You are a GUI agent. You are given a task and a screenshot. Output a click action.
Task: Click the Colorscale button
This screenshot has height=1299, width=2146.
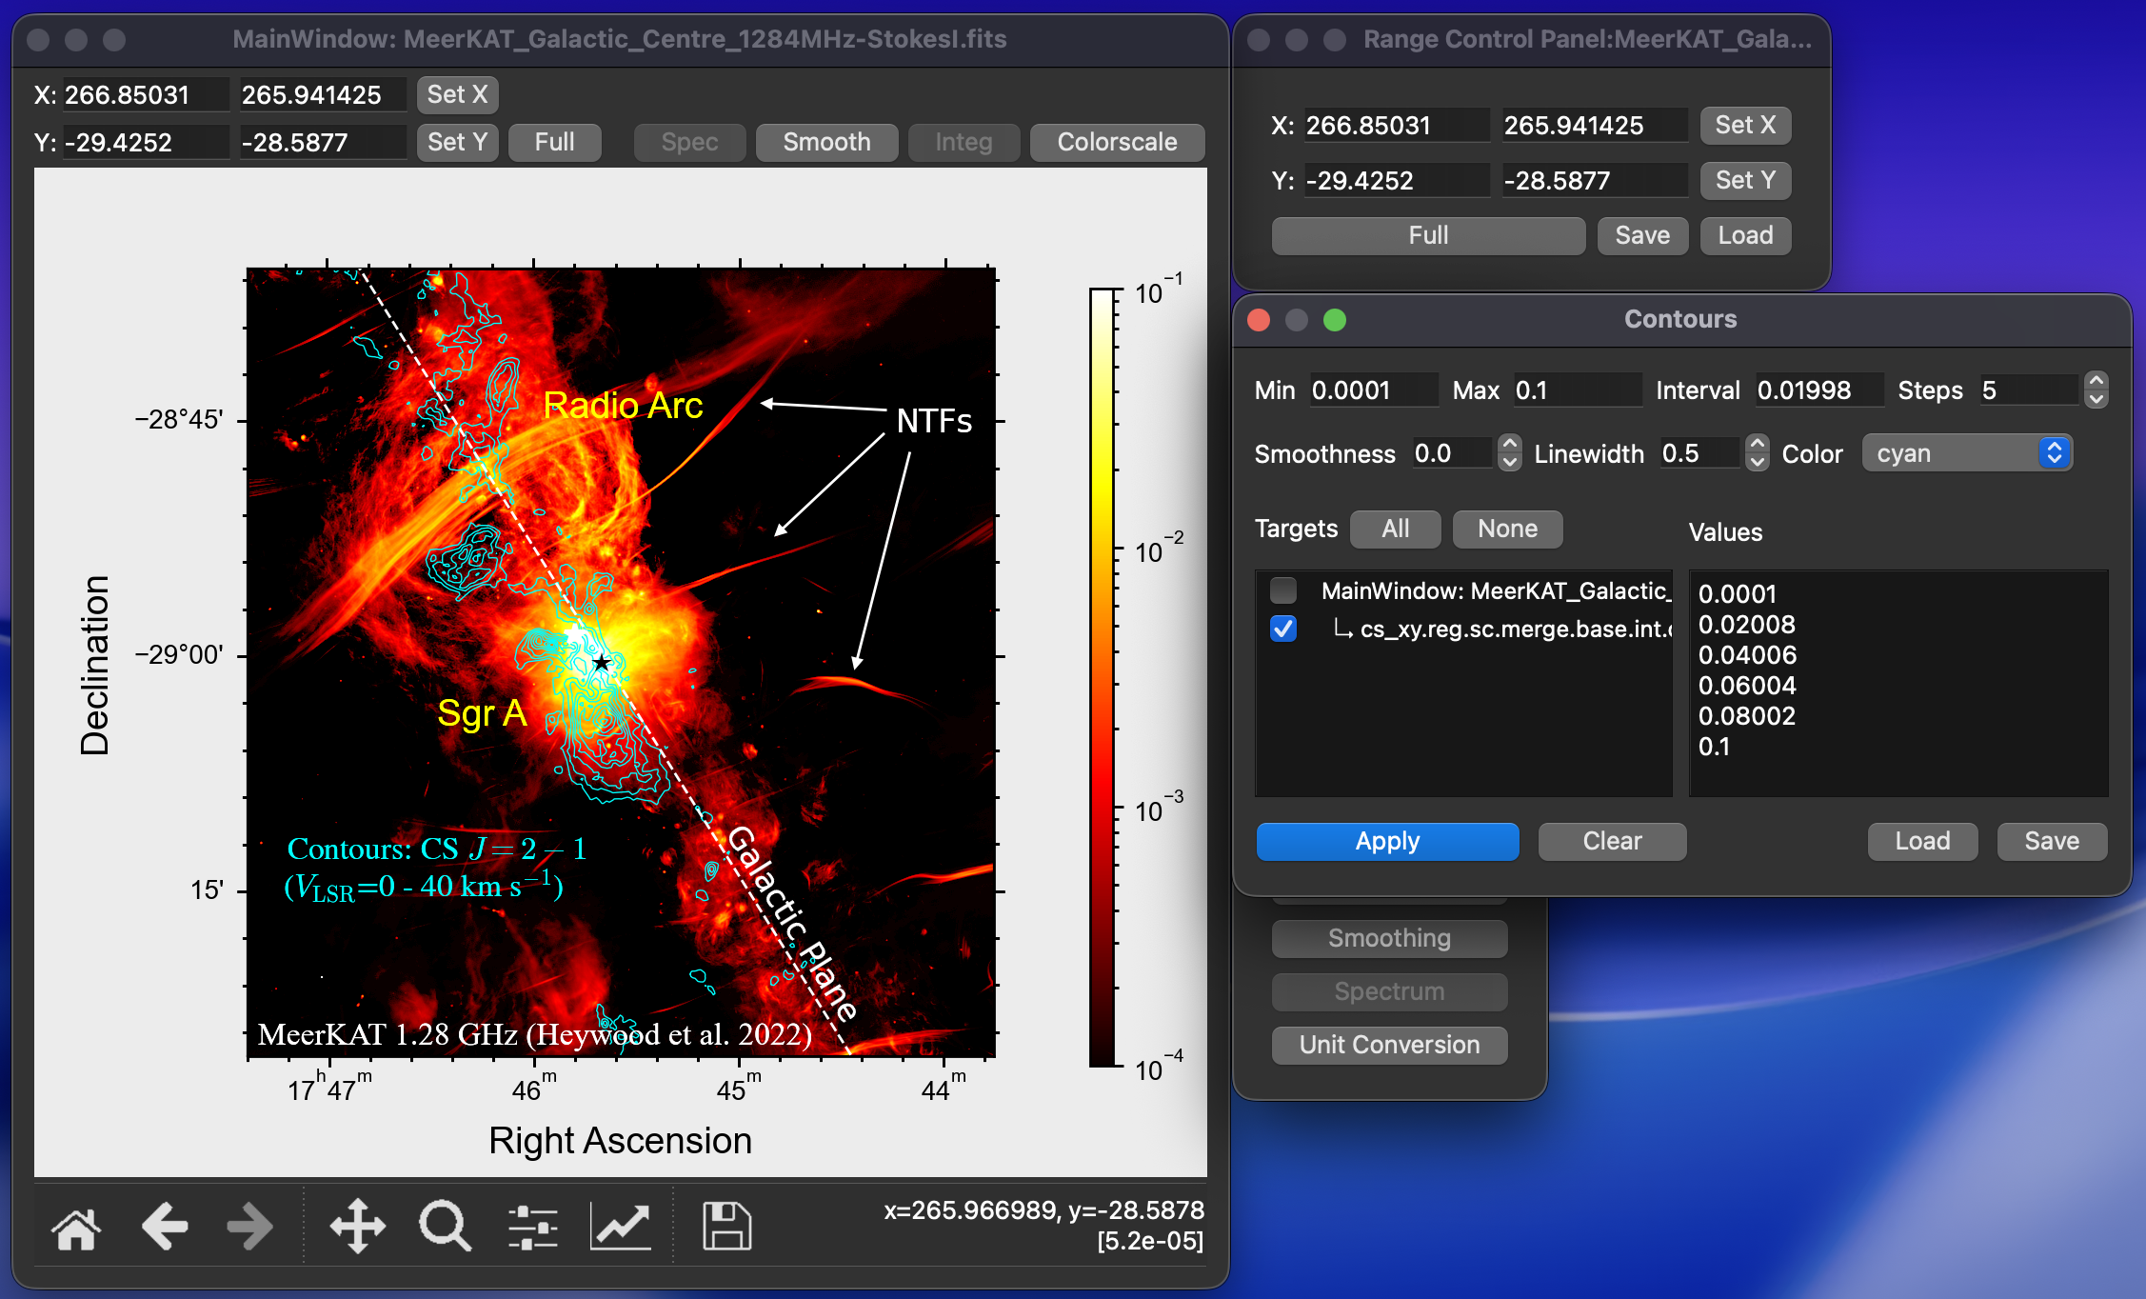coord(1117,142)
